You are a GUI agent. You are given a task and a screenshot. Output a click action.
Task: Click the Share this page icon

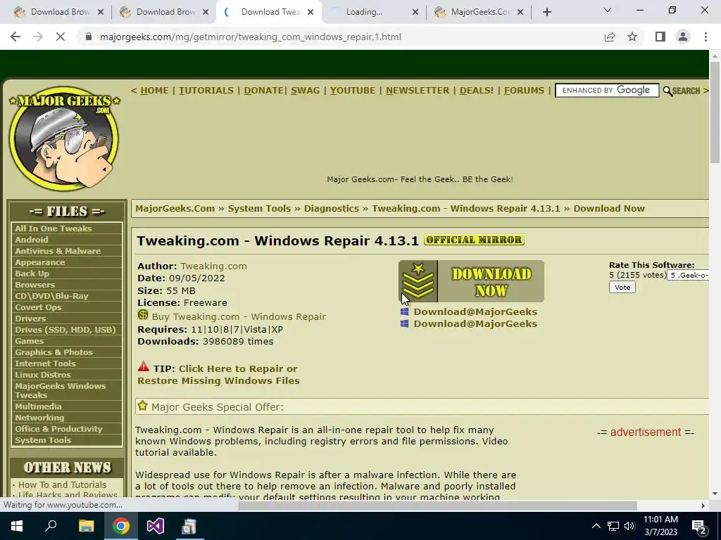[x=610, y=37]
